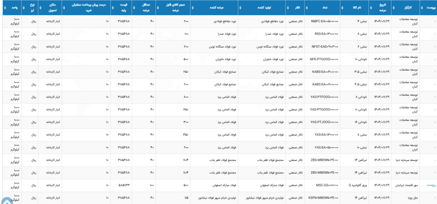Screen dimensions: 437x204
Task: Select symbol NFST-EAD09103-00
Action: click(325, 47)
